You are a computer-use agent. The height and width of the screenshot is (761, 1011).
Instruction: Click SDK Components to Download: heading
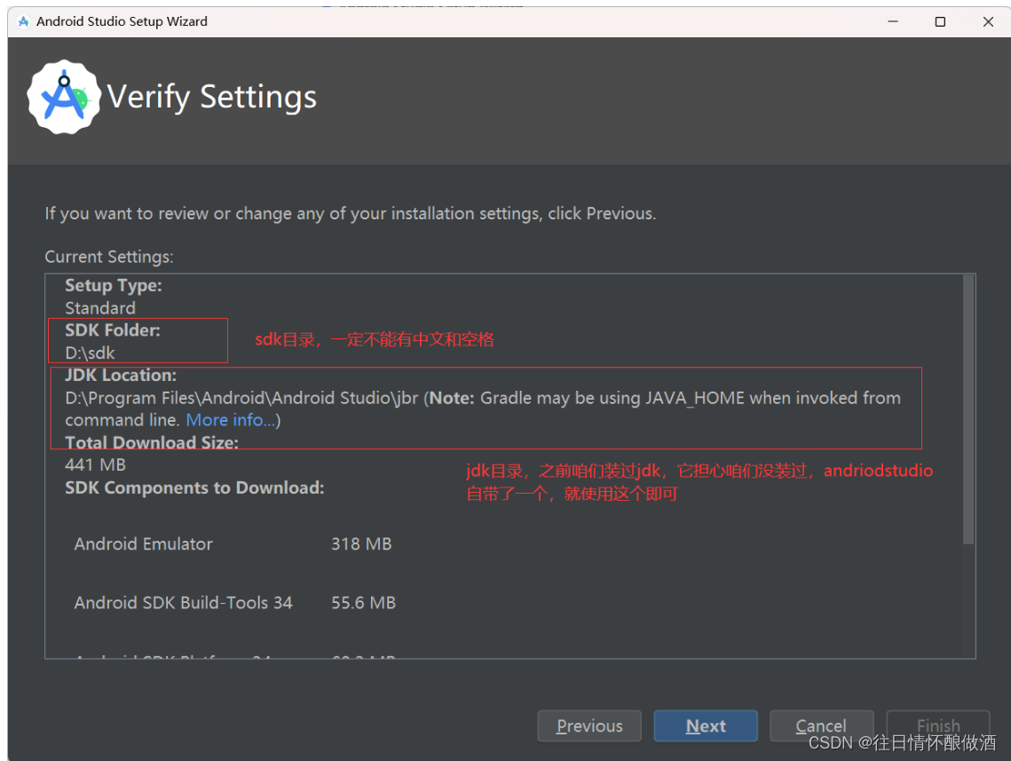194,488
